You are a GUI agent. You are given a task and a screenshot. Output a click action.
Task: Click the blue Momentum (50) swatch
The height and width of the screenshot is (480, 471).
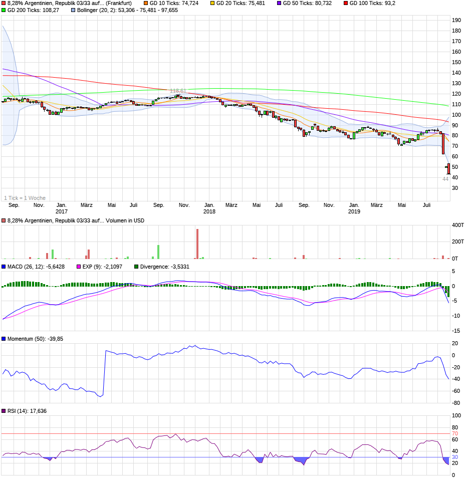click(x=4, y=339)
